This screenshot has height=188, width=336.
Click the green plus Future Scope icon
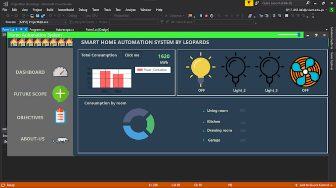tap(60, 94)
